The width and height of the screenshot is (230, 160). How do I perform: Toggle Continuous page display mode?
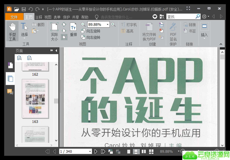(136, 152)
